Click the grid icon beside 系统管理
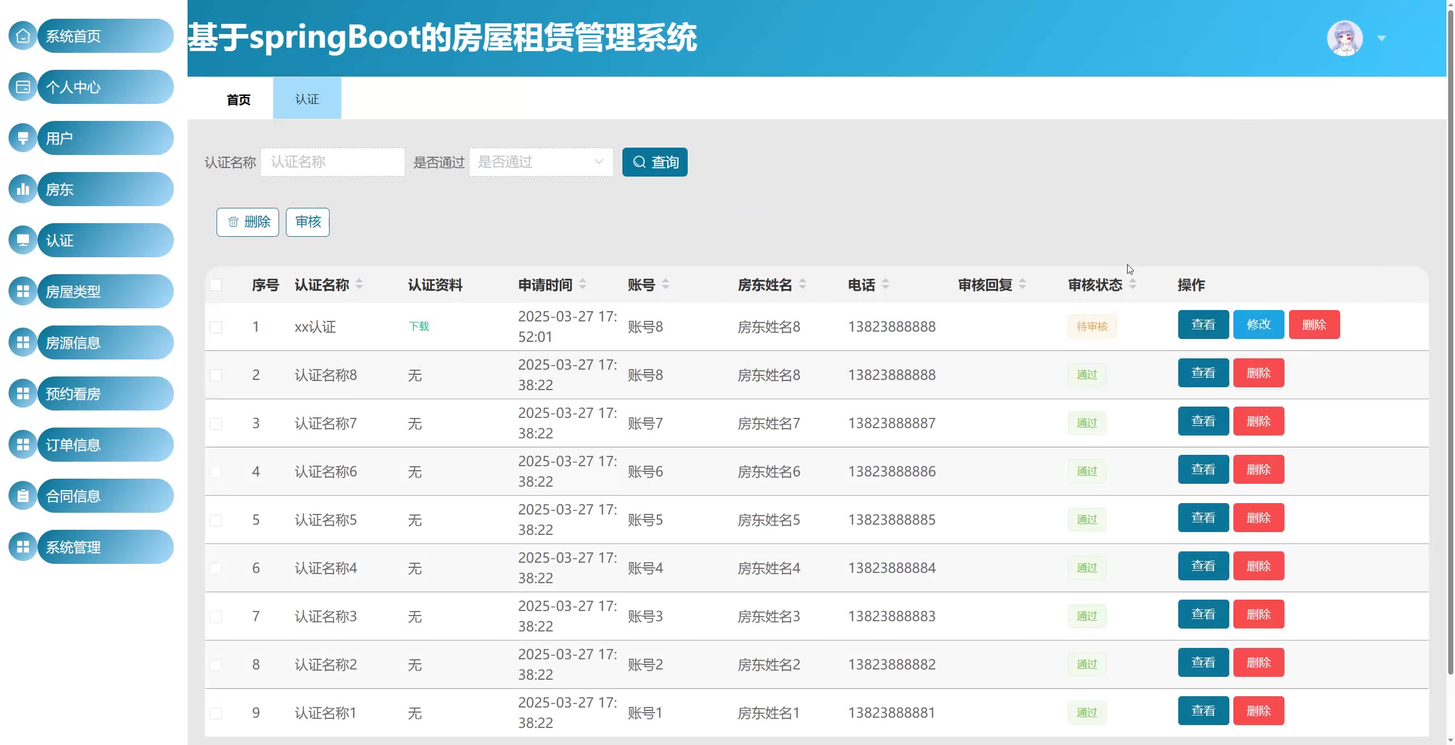The height and width of the screenshot is (745, 1455). pyautogui.click(x=23, y=547)
